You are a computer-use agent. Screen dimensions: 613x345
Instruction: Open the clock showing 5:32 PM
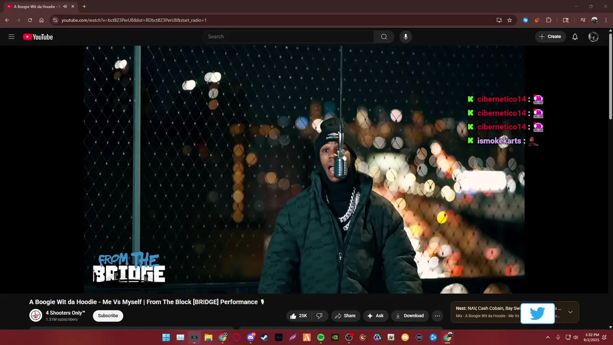click(x=592, y=337)
